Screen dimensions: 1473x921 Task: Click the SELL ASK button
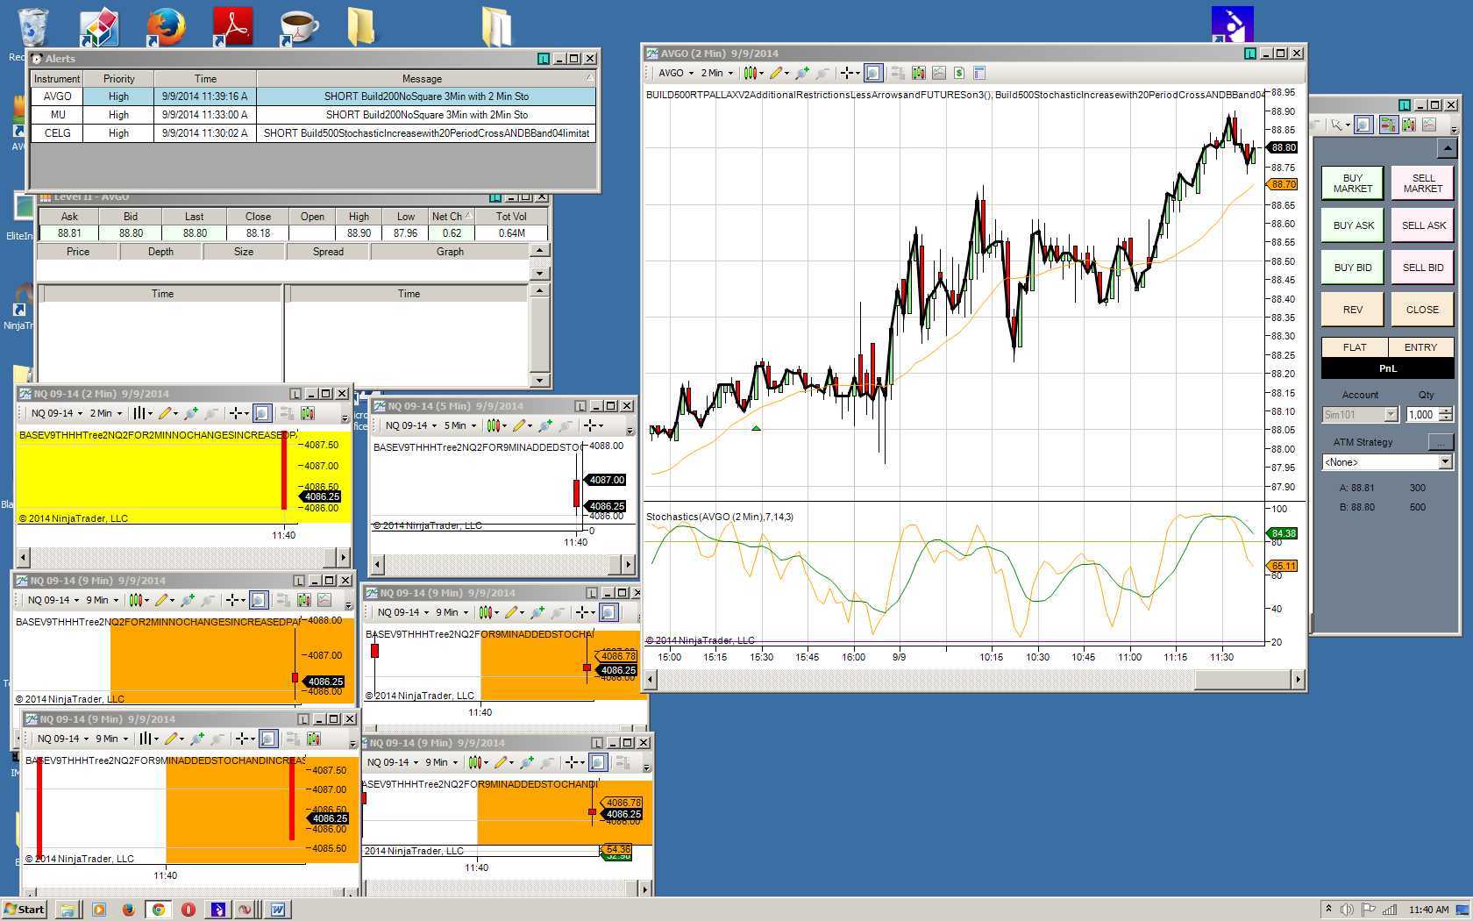coord(1422,225)
